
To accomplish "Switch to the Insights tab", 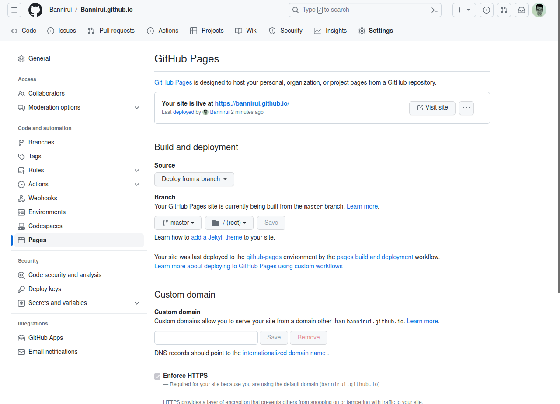I will [330, 31].
